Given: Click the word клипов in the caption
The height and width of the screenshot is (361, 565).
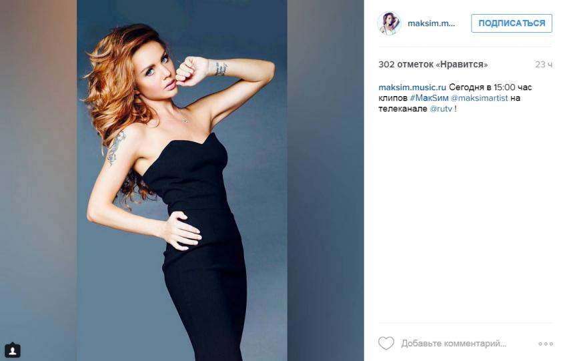Looking at the screenshot, I should [393, 98].
